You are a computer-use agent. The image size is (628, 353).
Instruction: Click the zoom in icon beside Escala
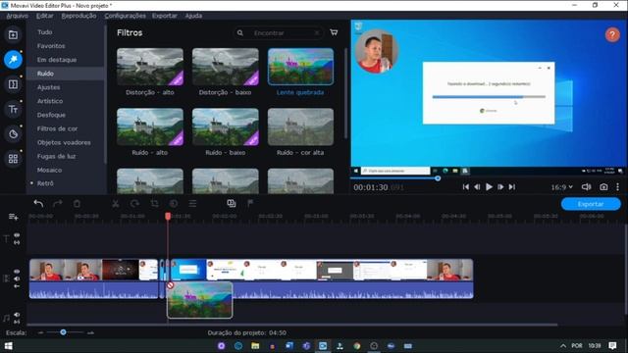(x=90, y=332)
